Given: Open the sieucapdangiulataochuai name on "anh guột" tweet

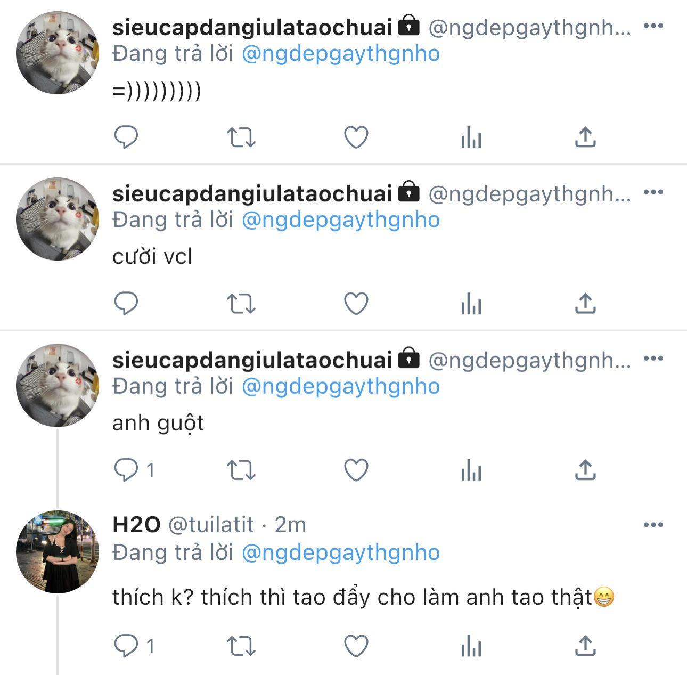Looking at the screenshot, I should click(x=252, y=360).
